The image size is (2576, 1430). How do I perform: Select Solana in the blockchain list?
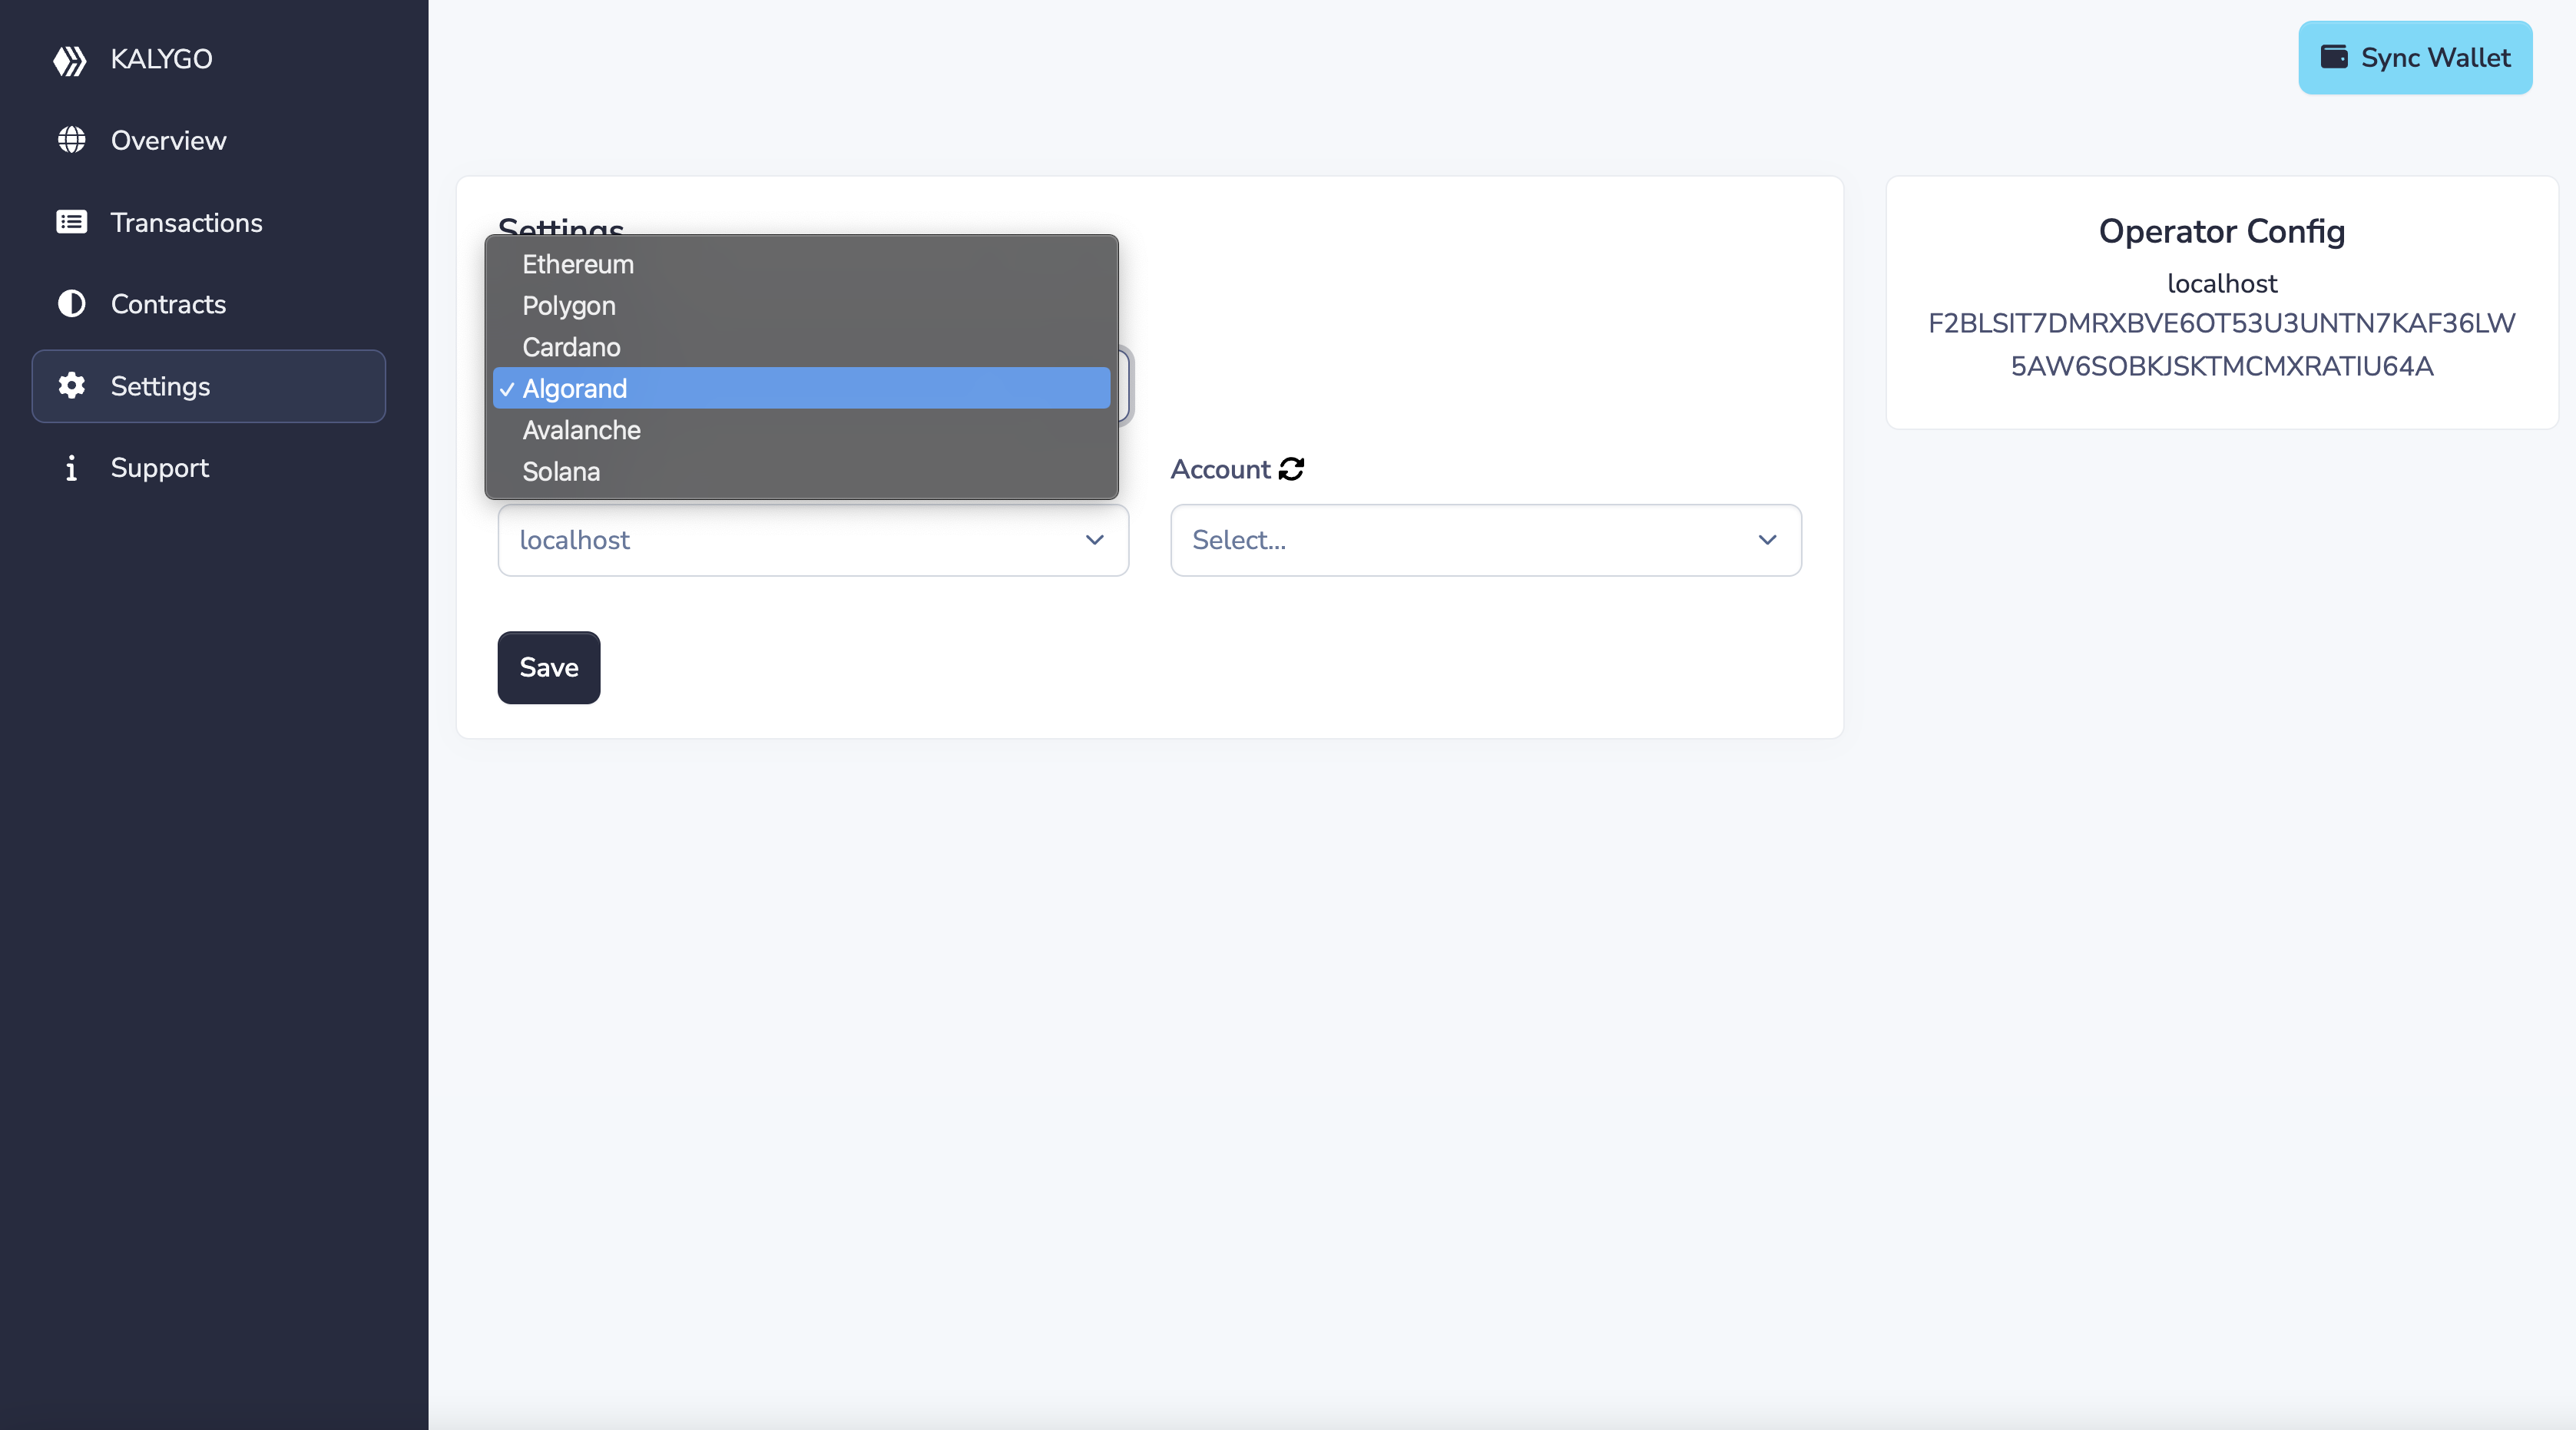click(561, 471)
